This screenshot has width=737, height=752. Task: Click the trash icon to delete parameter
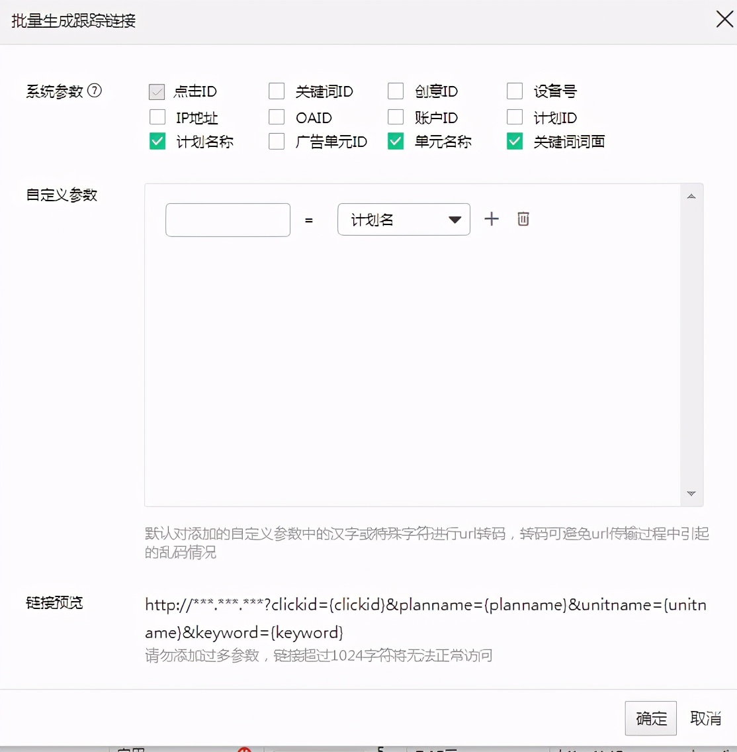pyautogui.click(x=523, y=219)
